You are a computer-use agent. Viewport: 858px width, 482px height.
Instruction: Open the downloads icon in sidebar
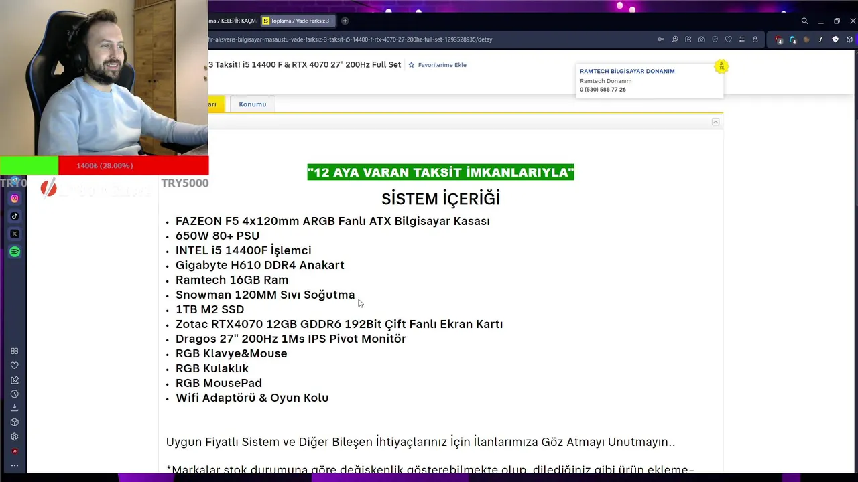pos(14,408)
